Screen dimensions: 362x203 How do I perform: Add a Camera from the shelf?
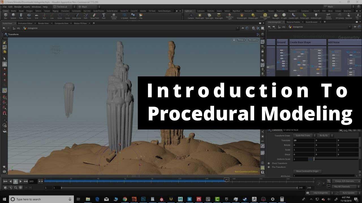191,16
